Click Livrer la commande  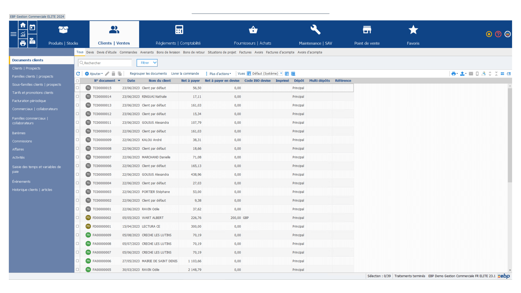point(185,74)
